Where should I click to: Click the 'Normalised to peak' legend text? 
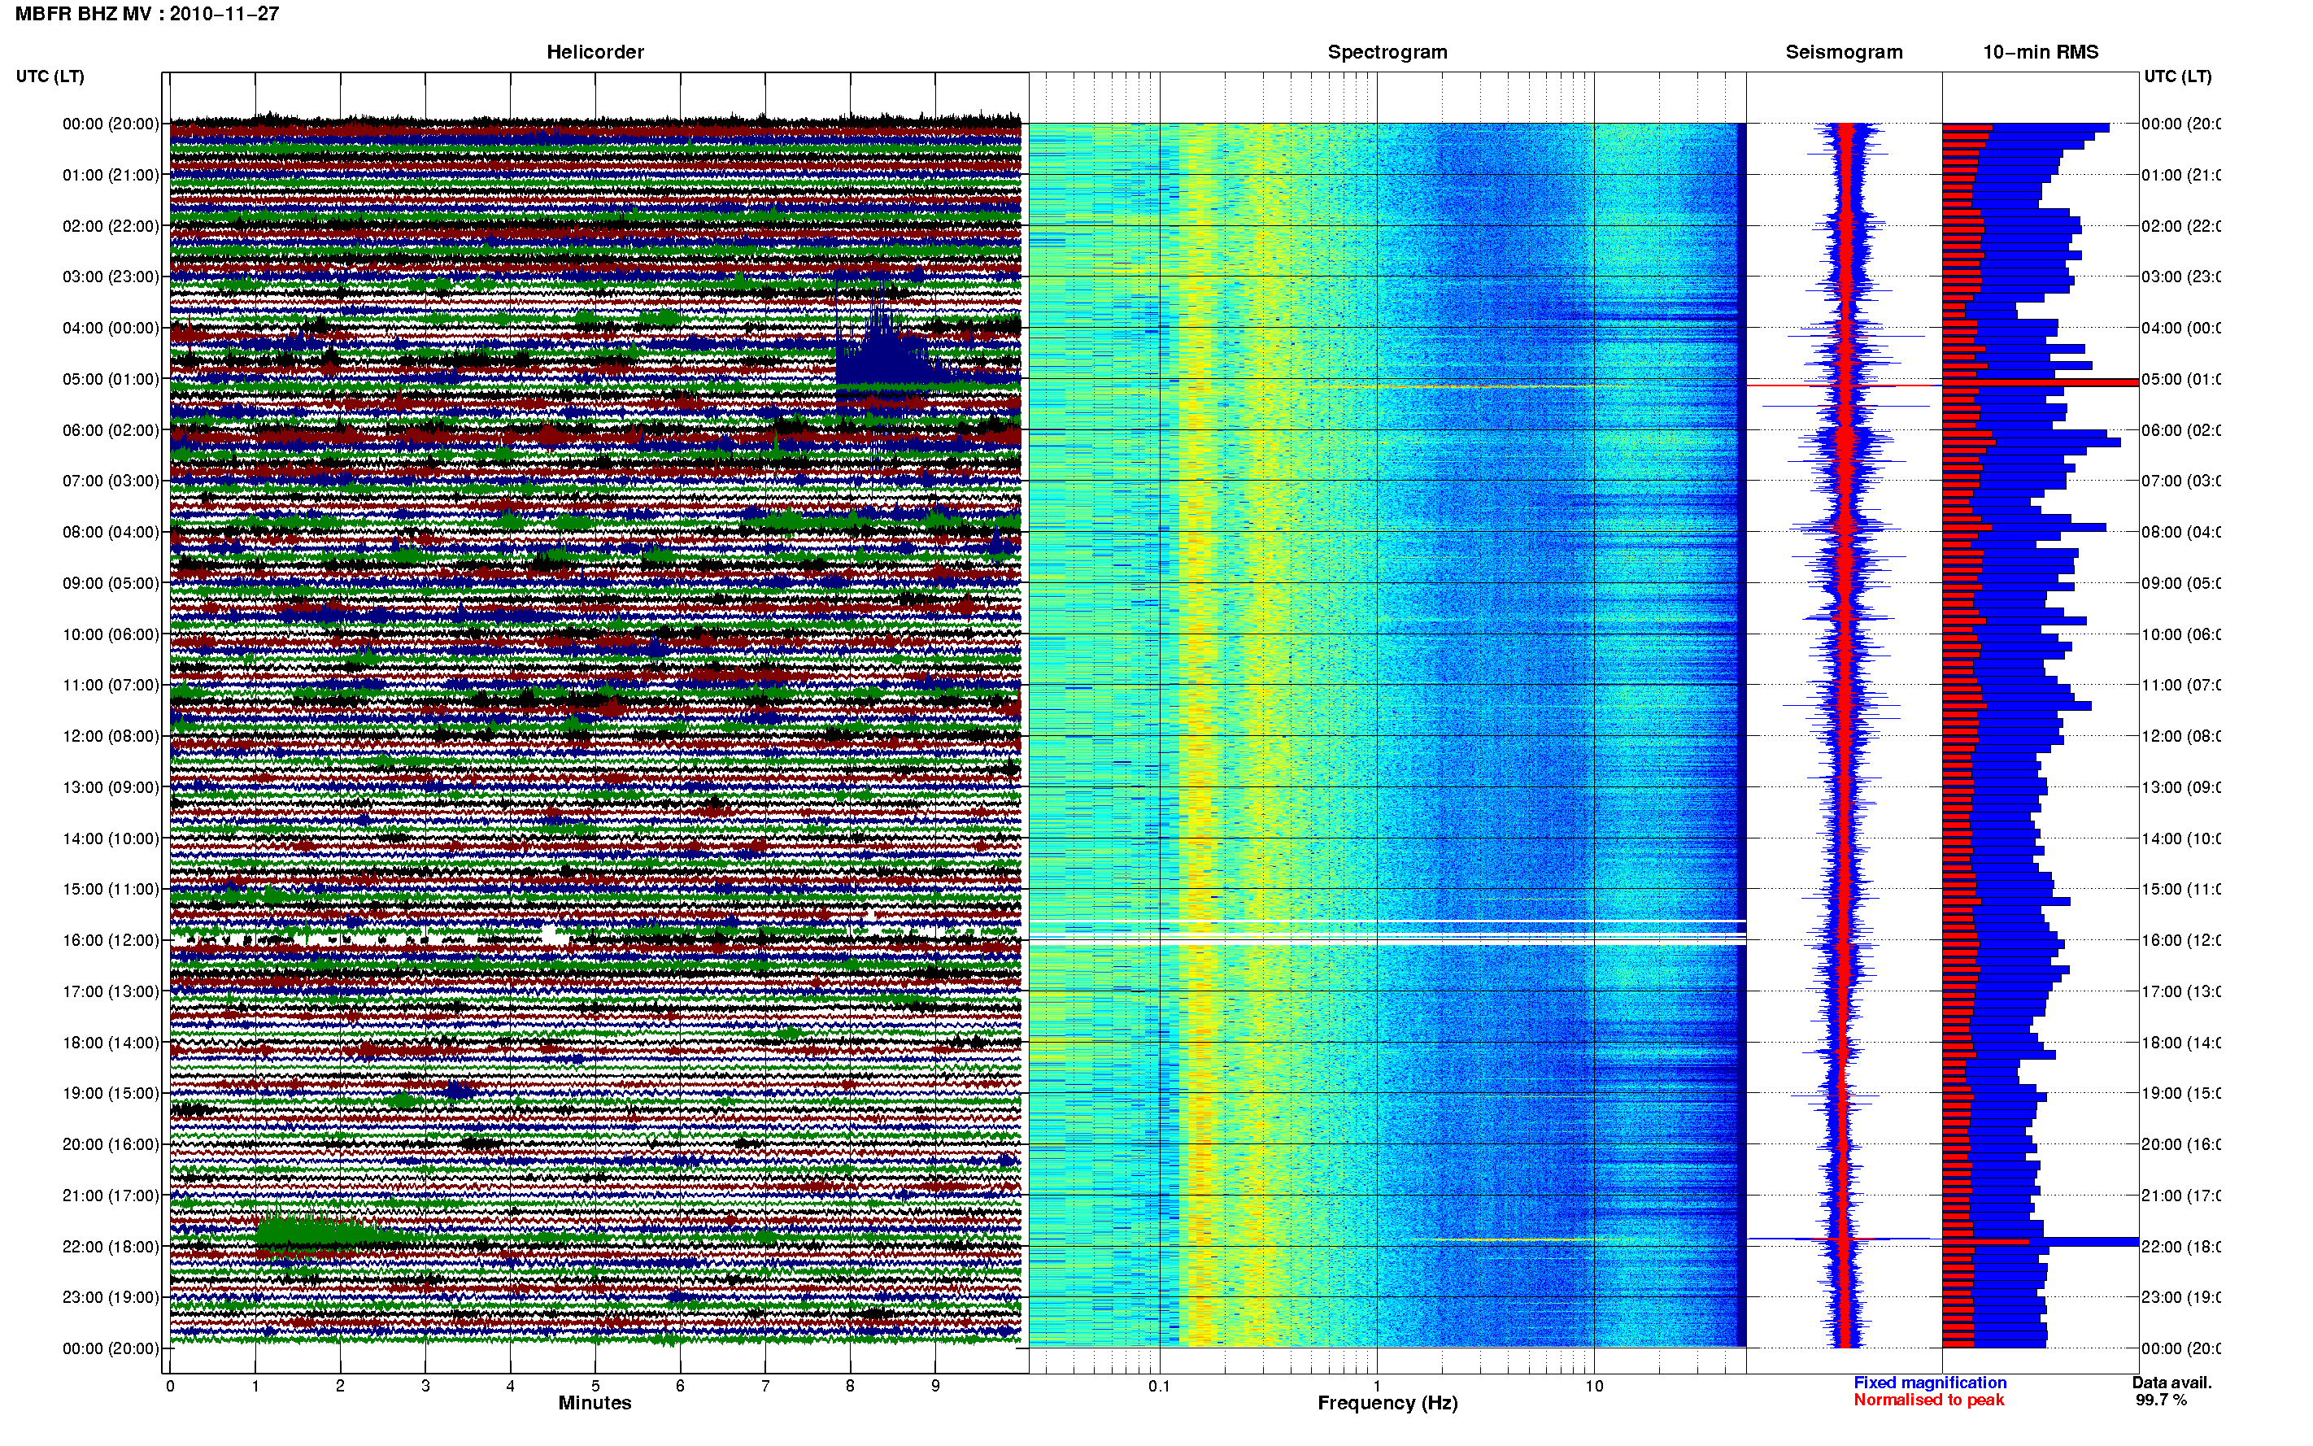click(x=1928, y=1400)
